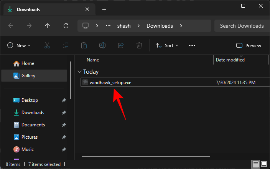Refresh the current folder view
The width and height of the screenshot is (270, 169).
point(66,26)
